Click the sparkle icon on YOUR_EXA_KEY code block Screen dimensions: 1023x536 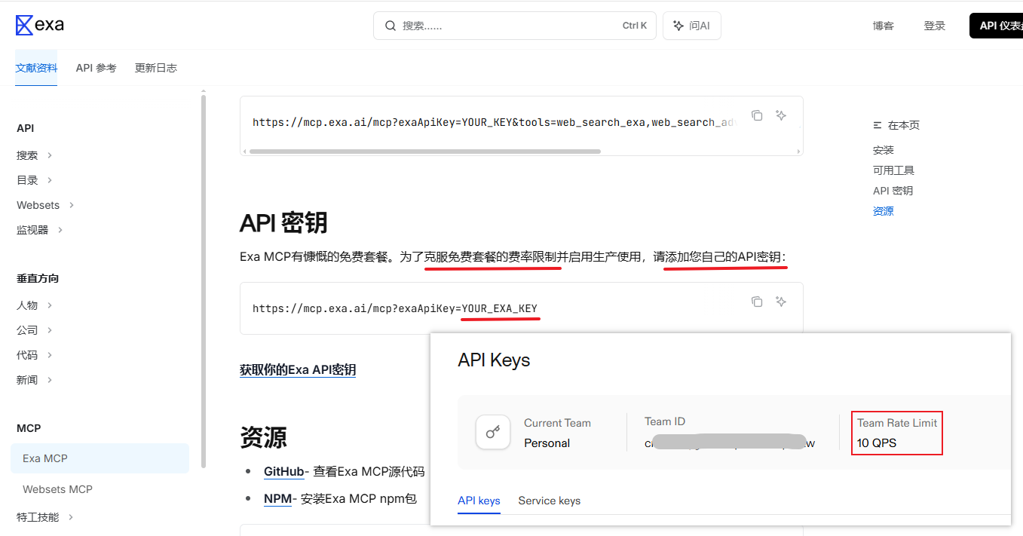point(781,302)
